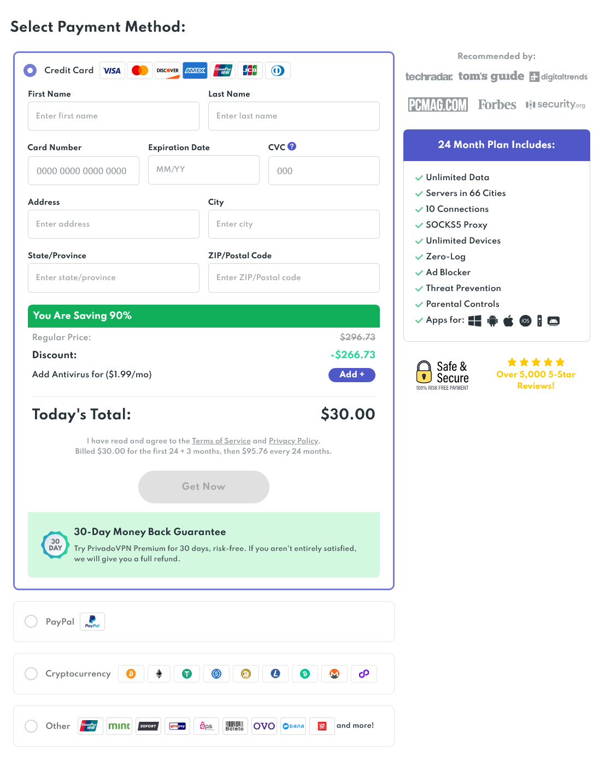Viewport: 605px width, 760px height.
Task: Open the CVC help question-mark icon
Action: [292, 146]
